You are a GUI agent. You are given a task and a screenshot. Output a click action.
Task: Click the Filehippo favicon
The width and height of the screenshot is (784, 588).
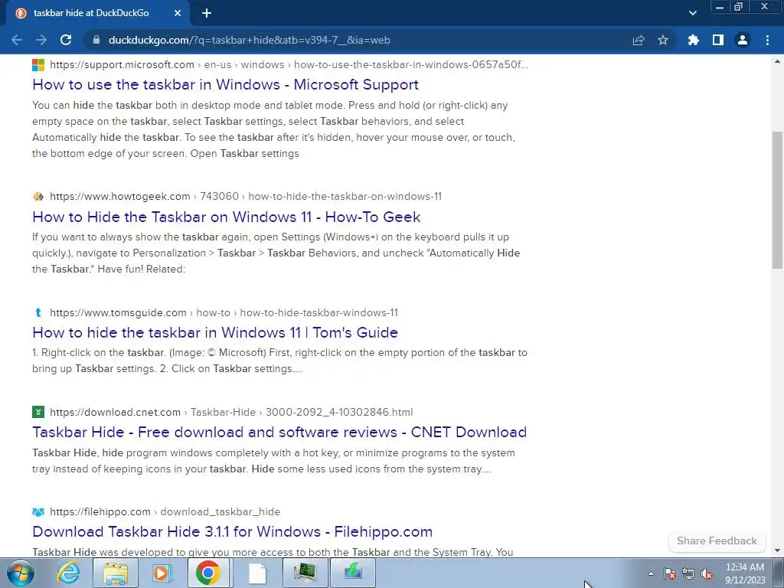pos(38,512)
